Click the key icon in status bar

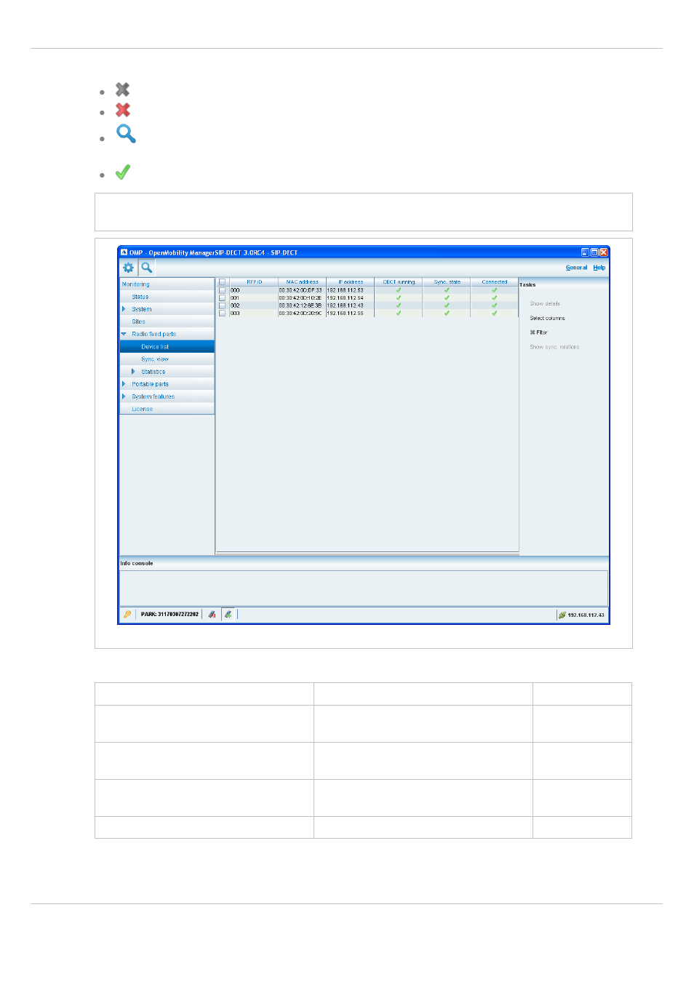pos(127,615)
